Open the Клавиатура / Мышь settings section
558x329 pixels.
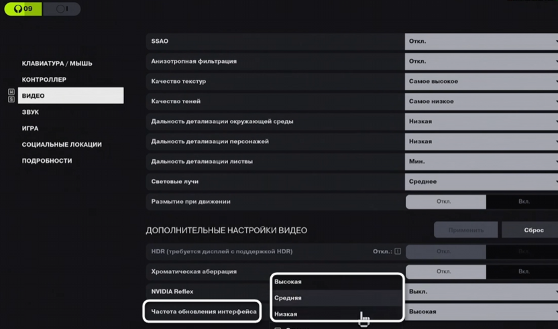[57, 63]
